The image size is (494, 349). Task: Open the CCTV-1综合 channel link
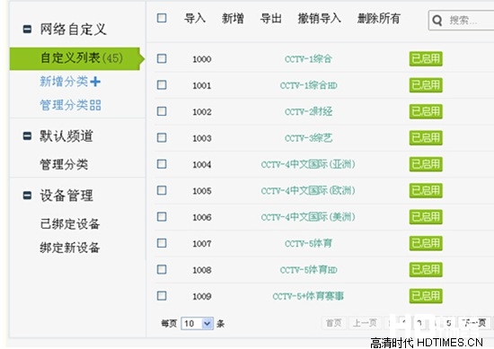[x=308, y=59]
